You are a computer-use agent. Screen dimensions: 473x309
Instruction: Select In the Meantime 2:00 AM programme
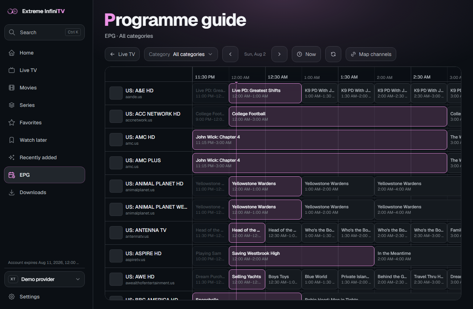(x=418, y=256)
